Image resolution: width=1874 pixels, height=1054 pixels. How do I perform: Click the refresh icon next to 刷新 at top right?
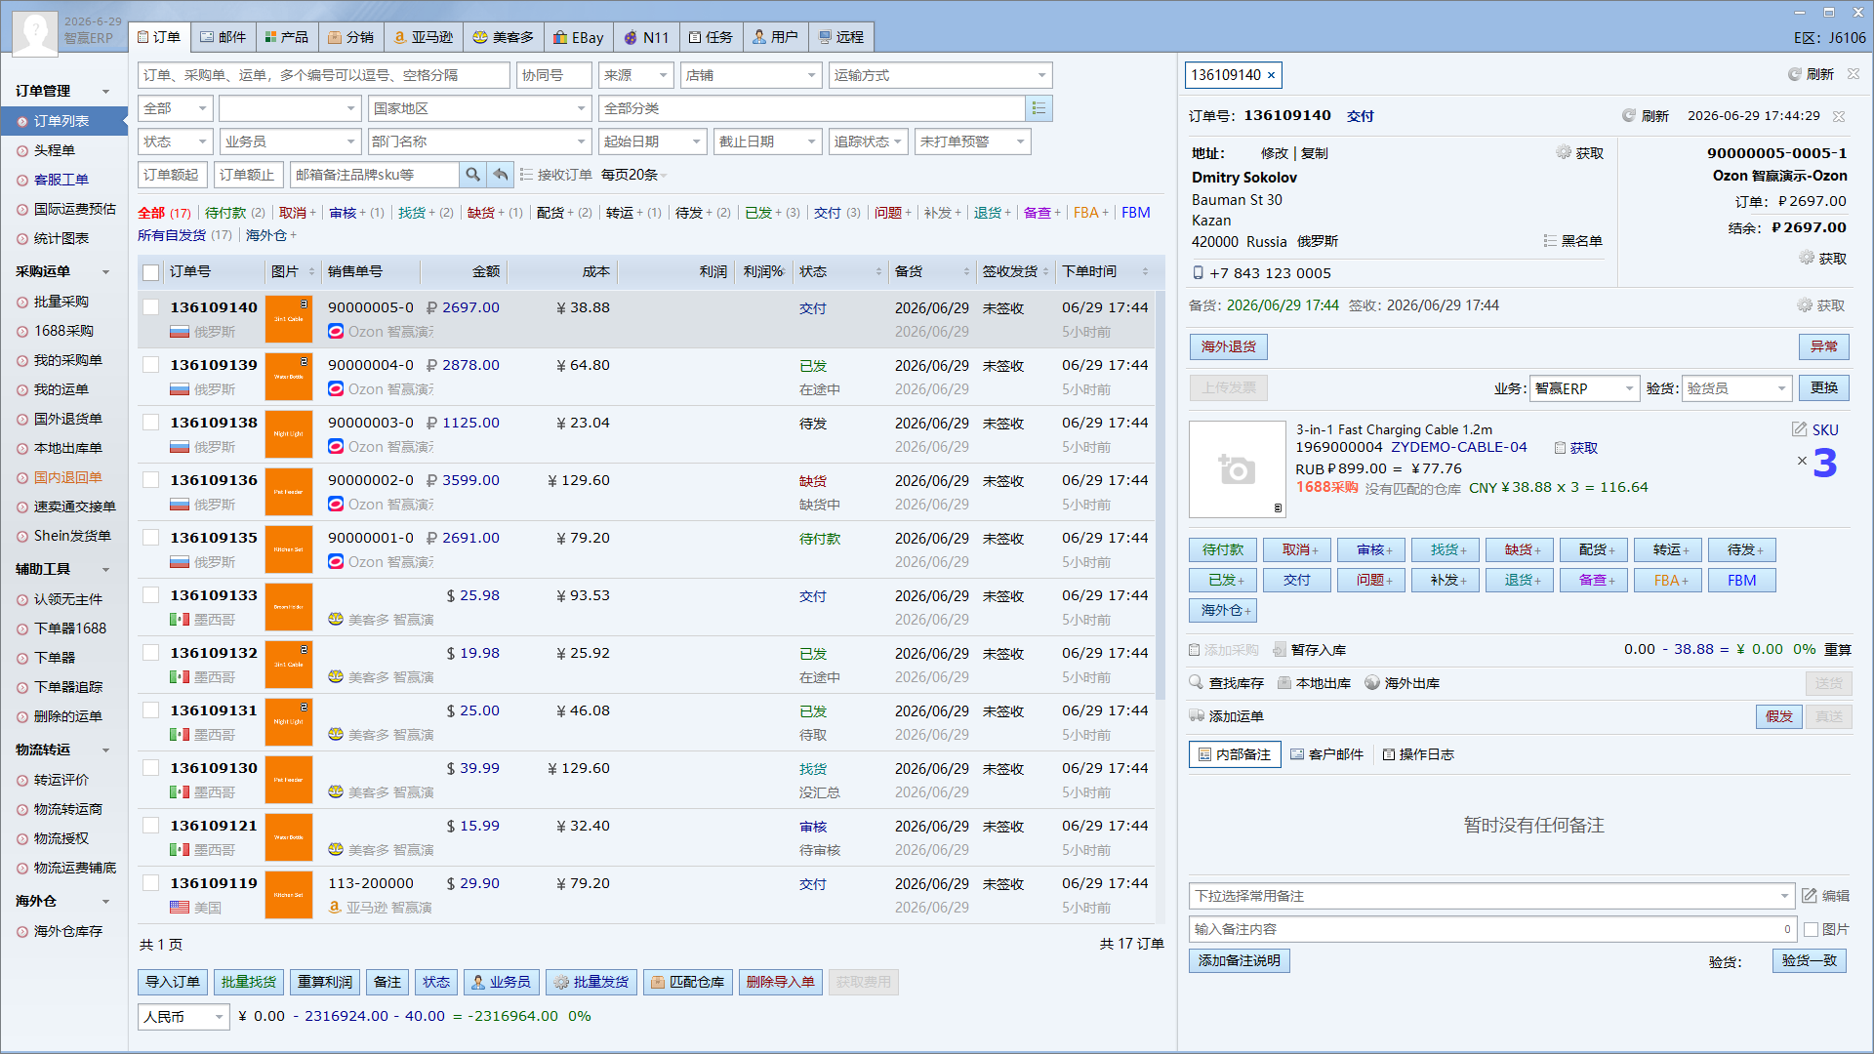[1794, 74]
